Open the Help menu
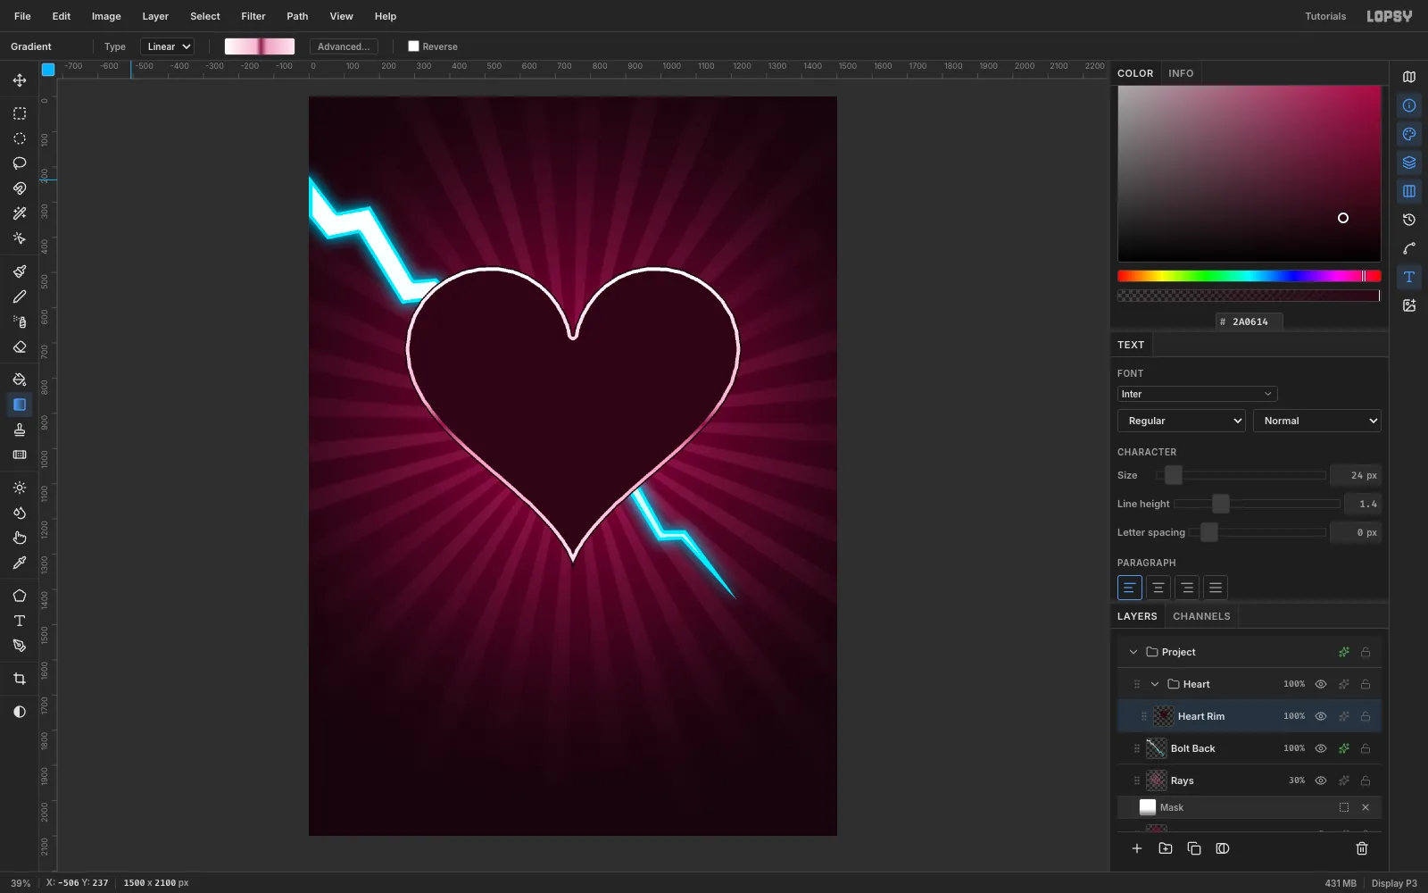Viewport: 1428px width, 893px height. [x=386, y=16]
